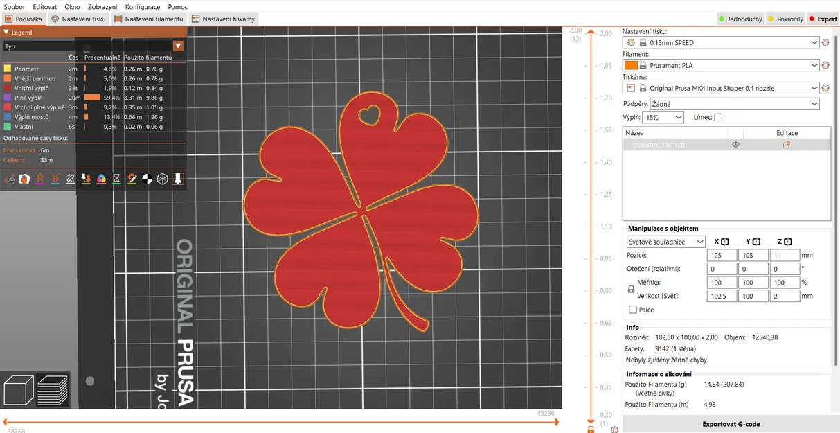The image size is (840, 433).
Task: Toggle color changes icon with CMY circles
Action: 101,179
